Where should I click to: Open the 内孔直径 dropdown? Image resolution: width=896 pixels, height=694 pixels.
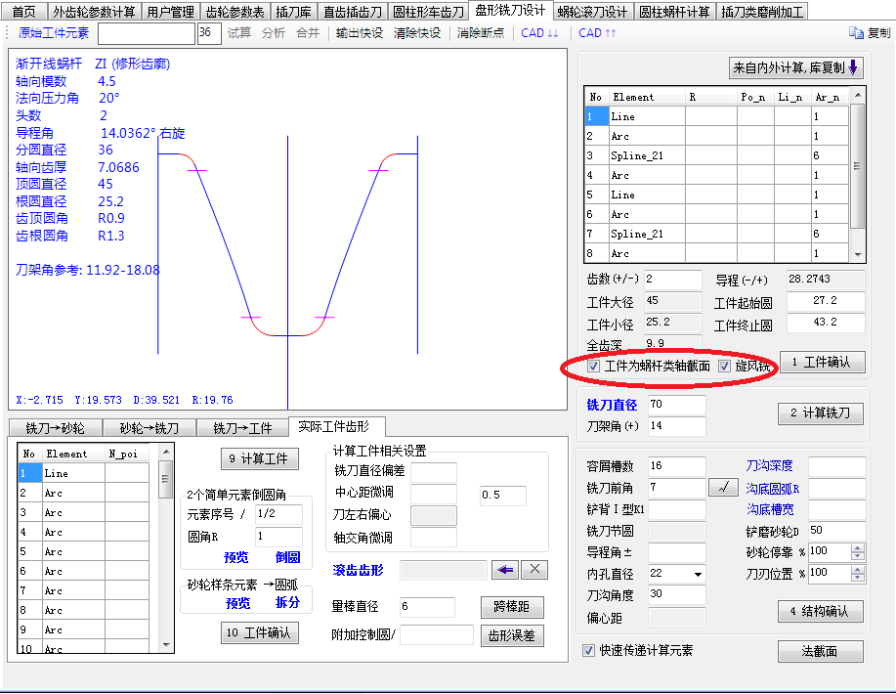(697, 575)
